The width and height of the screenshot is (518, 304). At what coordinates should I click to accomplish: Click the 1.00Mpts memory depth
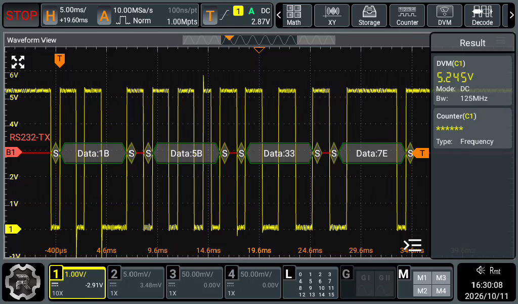182,21
